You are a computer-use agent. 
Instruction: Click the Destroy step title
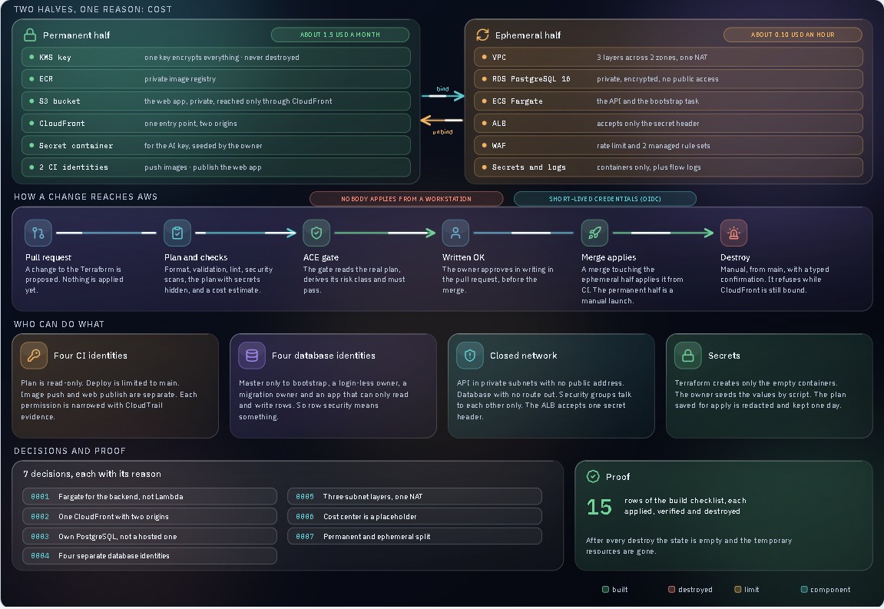[735, 258]
